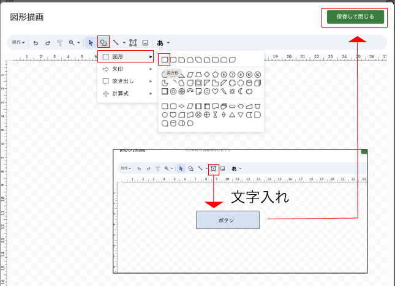Select the text box tool
395x286 pixels.
click(x=133, y=43)
